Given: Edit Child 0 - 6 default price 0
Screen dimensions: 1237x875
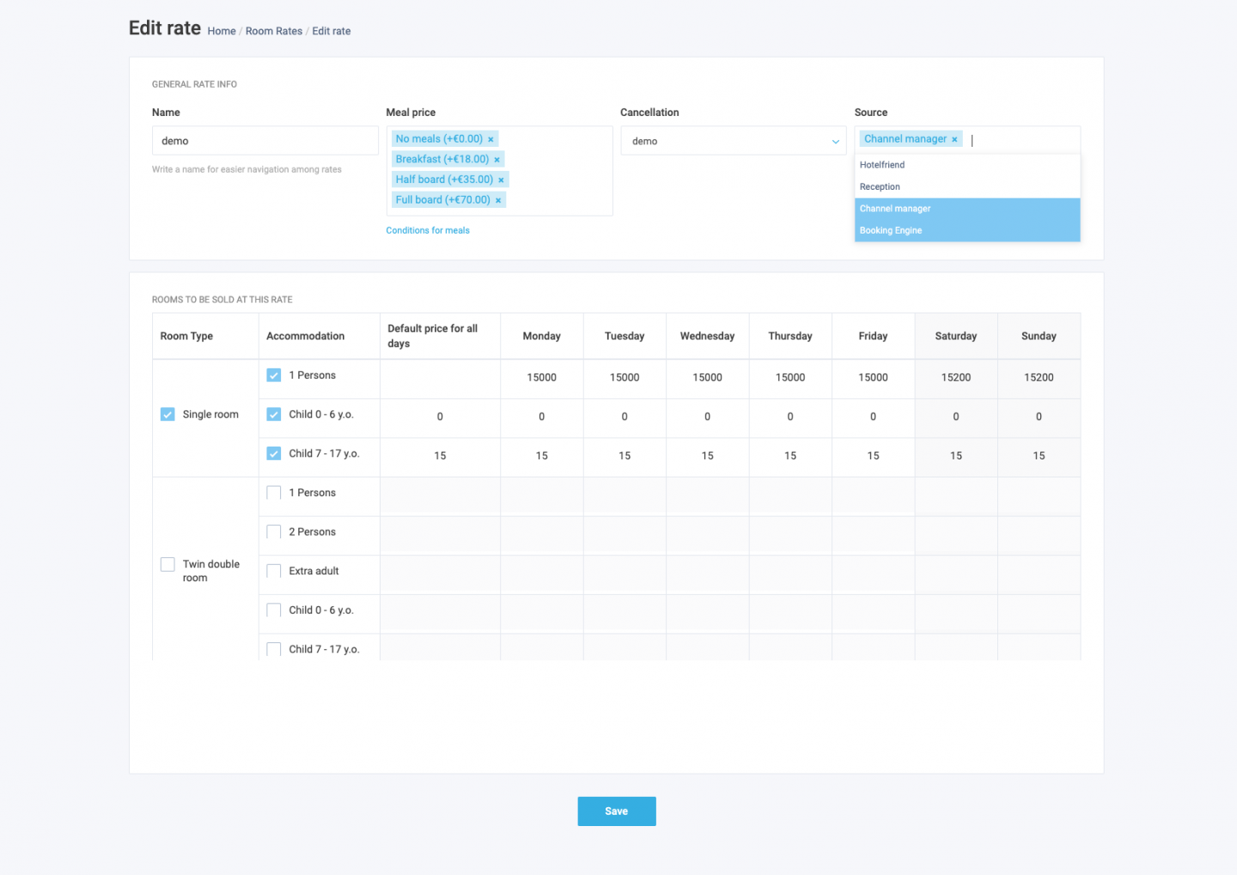Looking at the screenshot, I should [440, 417].
